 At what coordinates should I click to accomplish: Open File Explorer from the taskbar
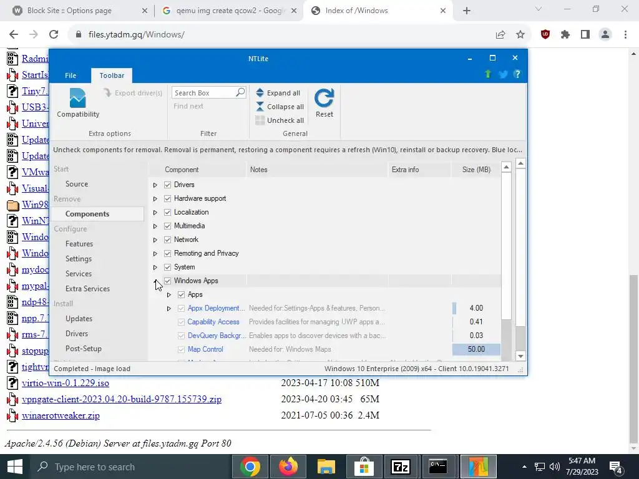pos(326,467)
